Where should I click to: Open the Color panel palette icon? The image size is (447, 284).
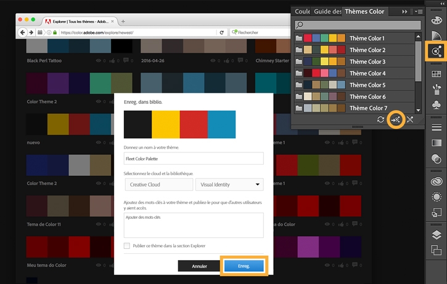coord(436,20)
